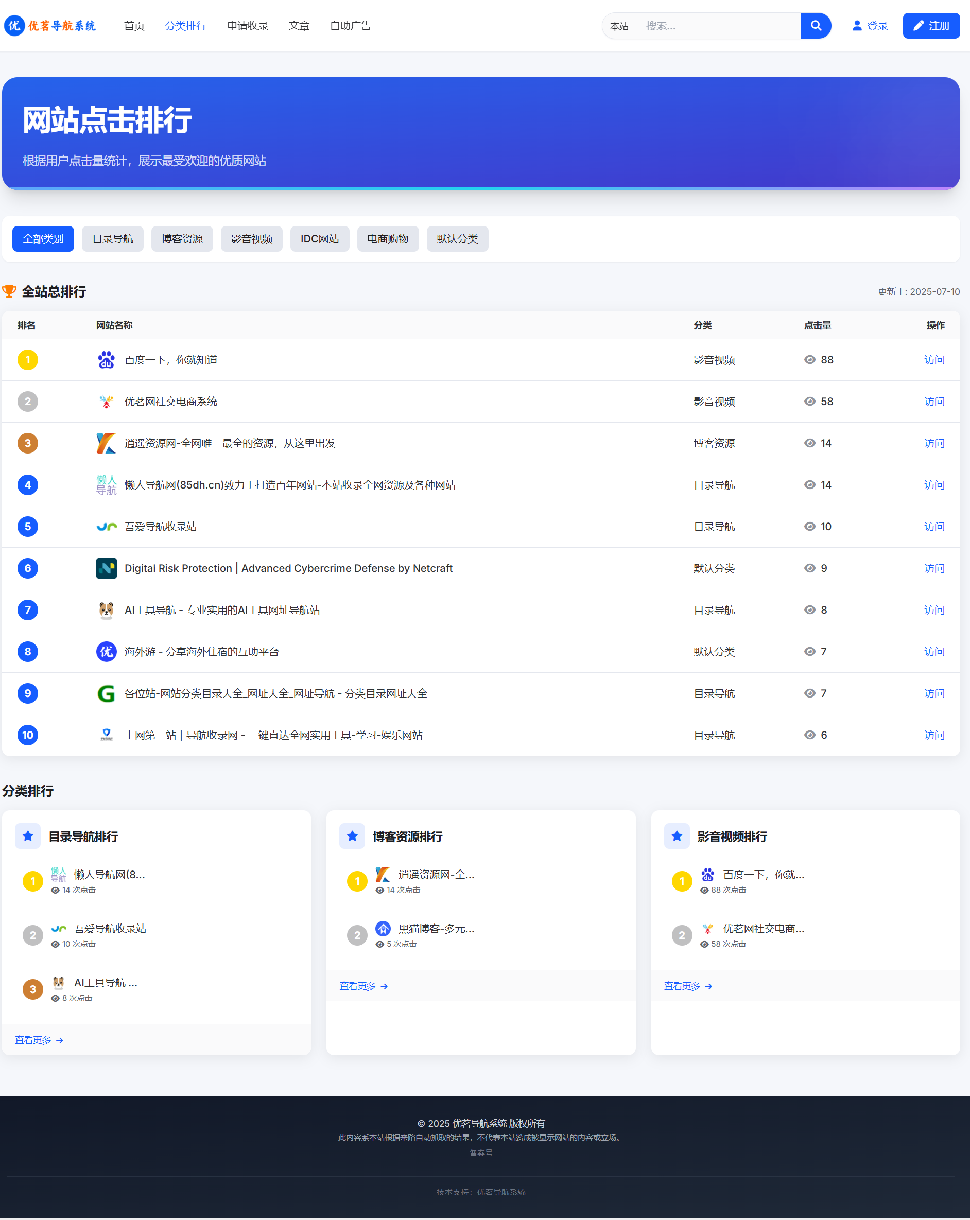Screen dimensions: 970x1220
Task: Switch to the 电商购物 category
Action: click(x=388, y=239)
